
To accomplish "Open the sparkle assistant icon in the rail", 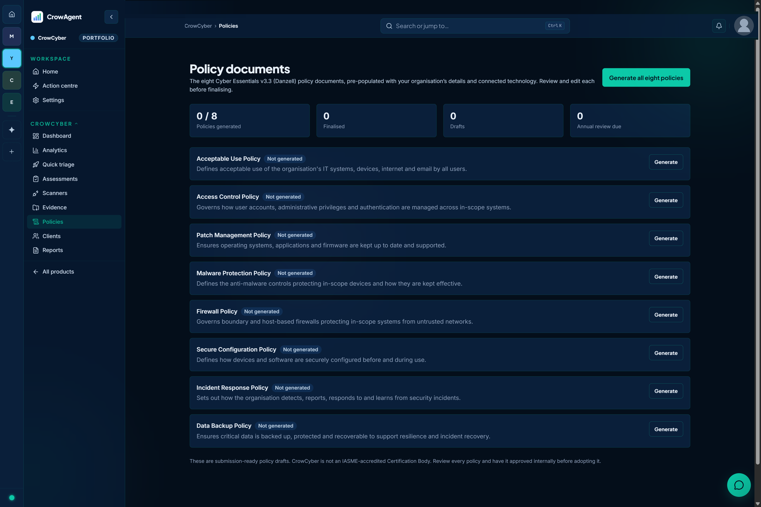I will click(12, 130).
